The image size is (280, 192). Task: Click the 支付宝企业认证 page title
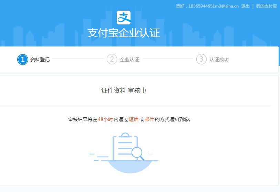pos(124,33)
